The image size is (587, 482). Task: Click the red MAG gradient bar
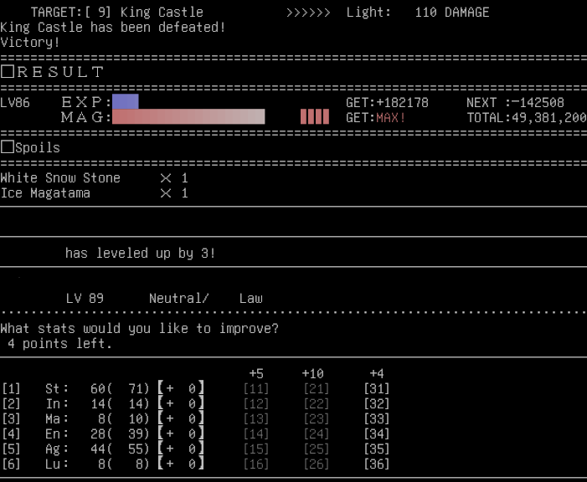pos(188,117)
